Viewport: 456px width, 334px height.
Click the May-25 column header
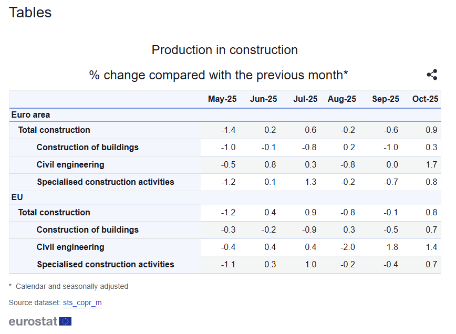(x=222, y=99)
